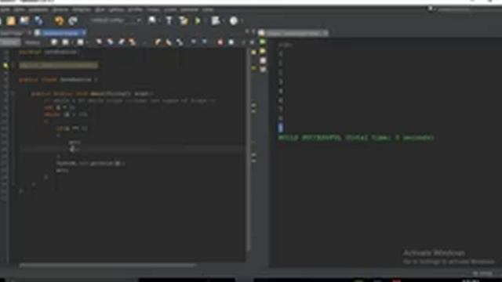Image resolution: width=502 pixels, height=282 pixels.
Task: Switch to the Source editor view
Action: [x=10, y=42]
